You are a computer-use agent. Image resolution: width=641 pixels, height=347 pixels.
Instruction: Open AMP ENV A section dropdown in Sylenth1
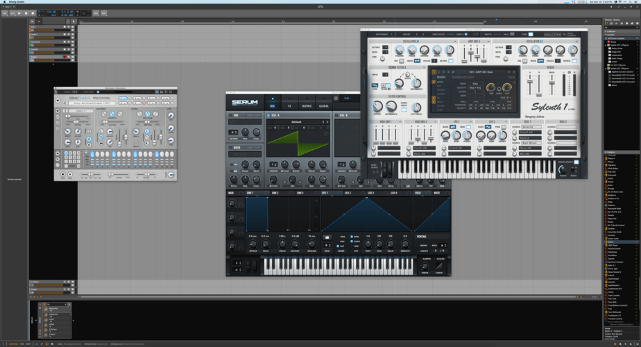pos(488,42)
